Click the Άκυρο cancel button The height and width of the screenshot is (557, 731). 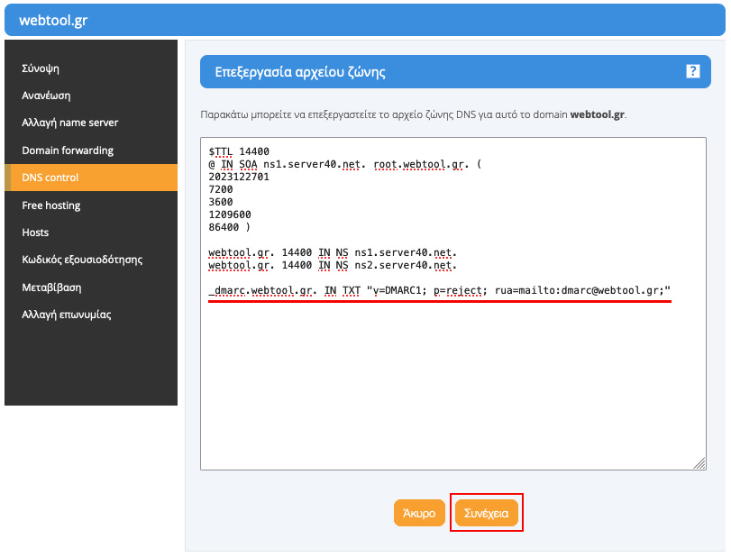(x=419, y=513)
